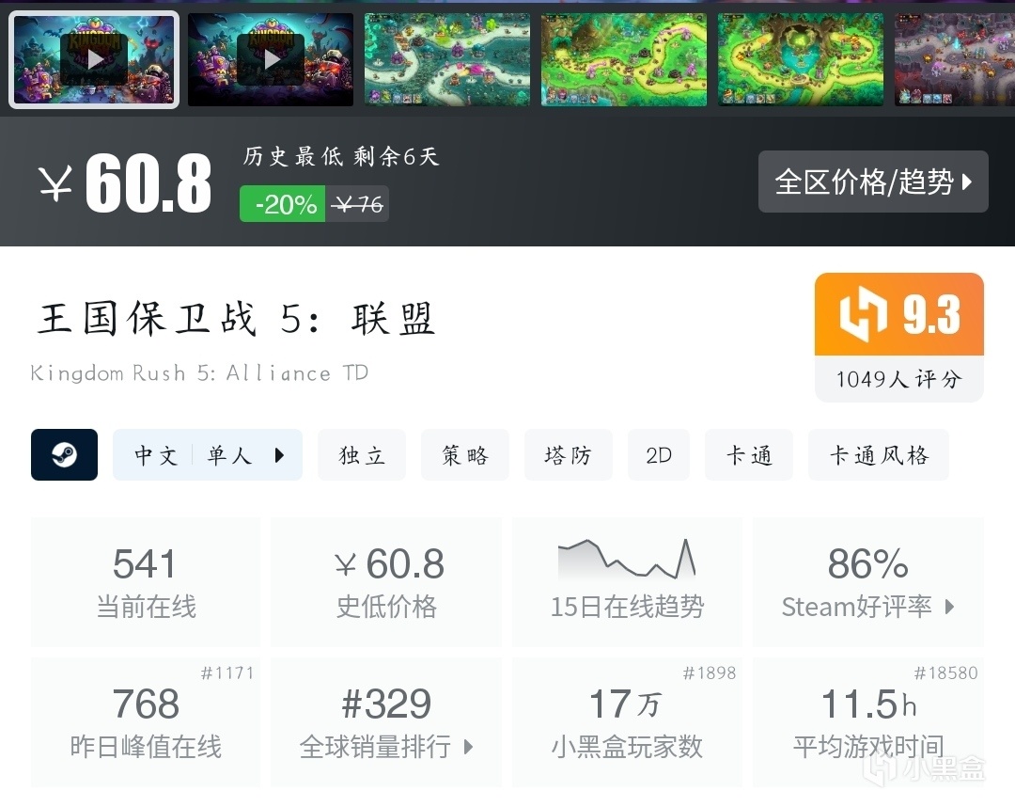Expand Steam好评率 details arrow
Viewport: 1015px width, 807px height.
tap(949, 607)
